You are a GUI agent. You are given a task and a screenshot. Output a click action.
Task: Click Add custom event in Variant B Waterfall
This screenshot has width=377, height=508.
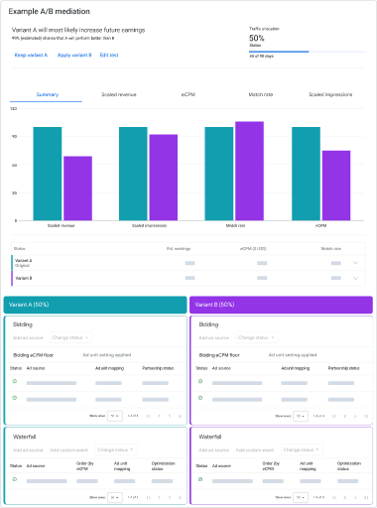click(255, 450)
